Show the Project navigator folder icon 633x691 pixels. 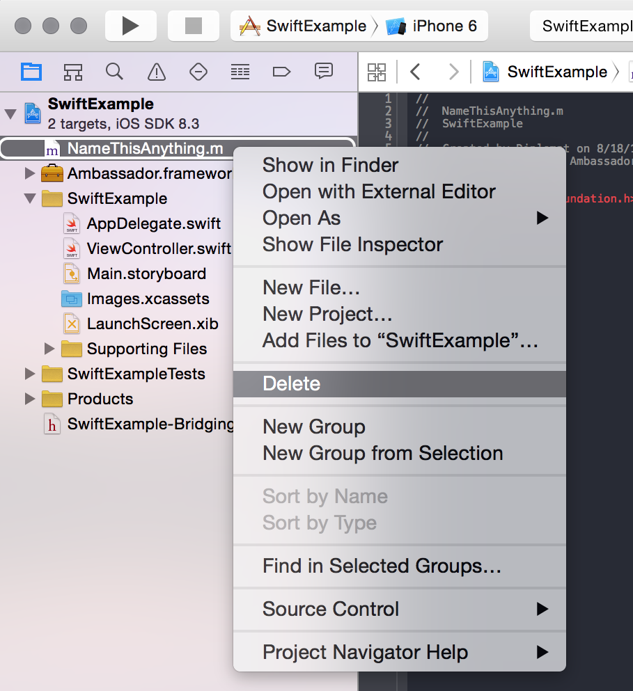tap(31, 72)
